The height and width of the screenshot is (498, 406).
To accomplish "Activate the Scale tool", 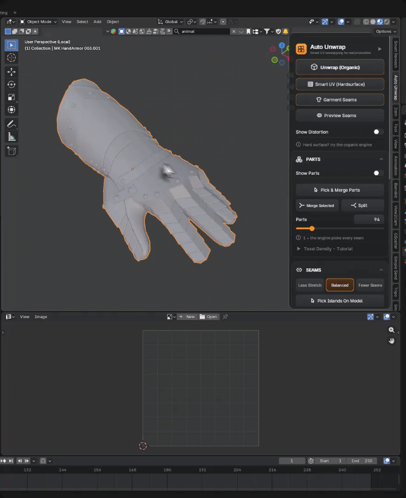I will [12, 97].
